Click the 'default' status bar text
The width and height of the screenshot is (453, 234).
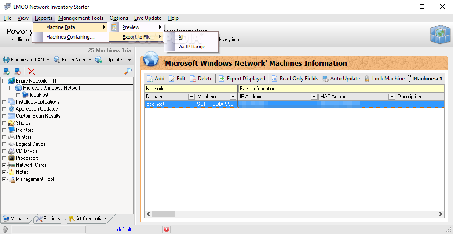(x=124, y=230)
